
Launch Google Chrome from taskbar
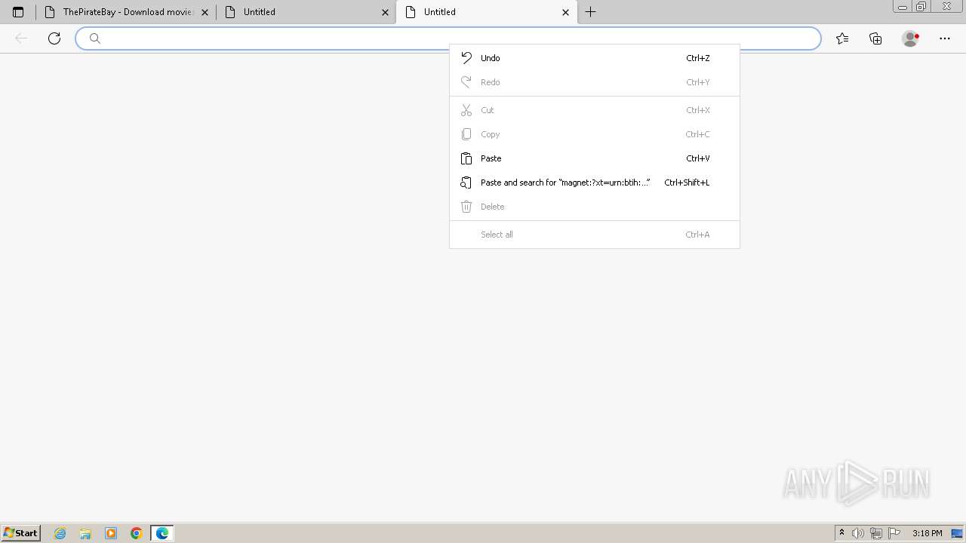point(137,533)
